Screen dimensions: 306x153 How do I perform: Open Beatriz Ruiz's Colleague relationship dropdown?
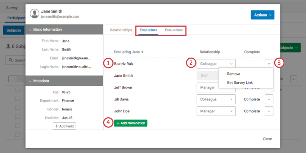pos(216,64)
